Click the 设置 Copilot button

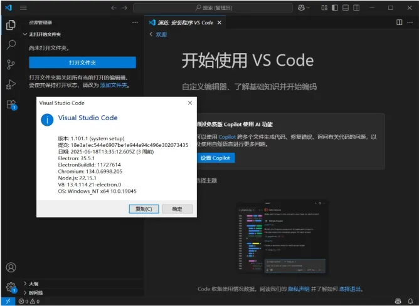pos(215,158)
